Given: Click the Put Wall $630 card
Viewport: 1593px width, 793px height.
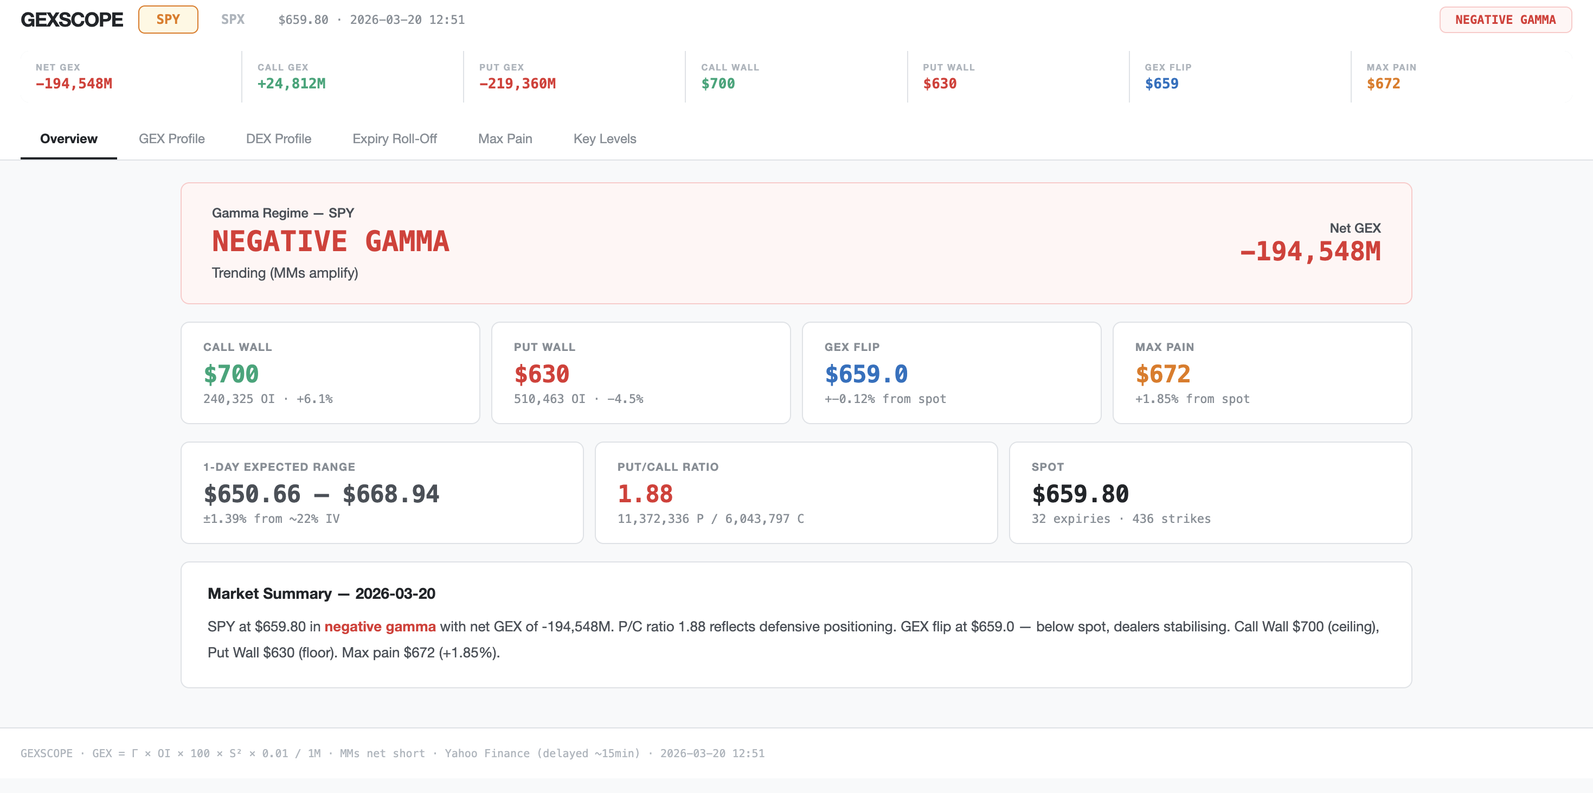Looking at the screenshot, I should pos(640,373).
